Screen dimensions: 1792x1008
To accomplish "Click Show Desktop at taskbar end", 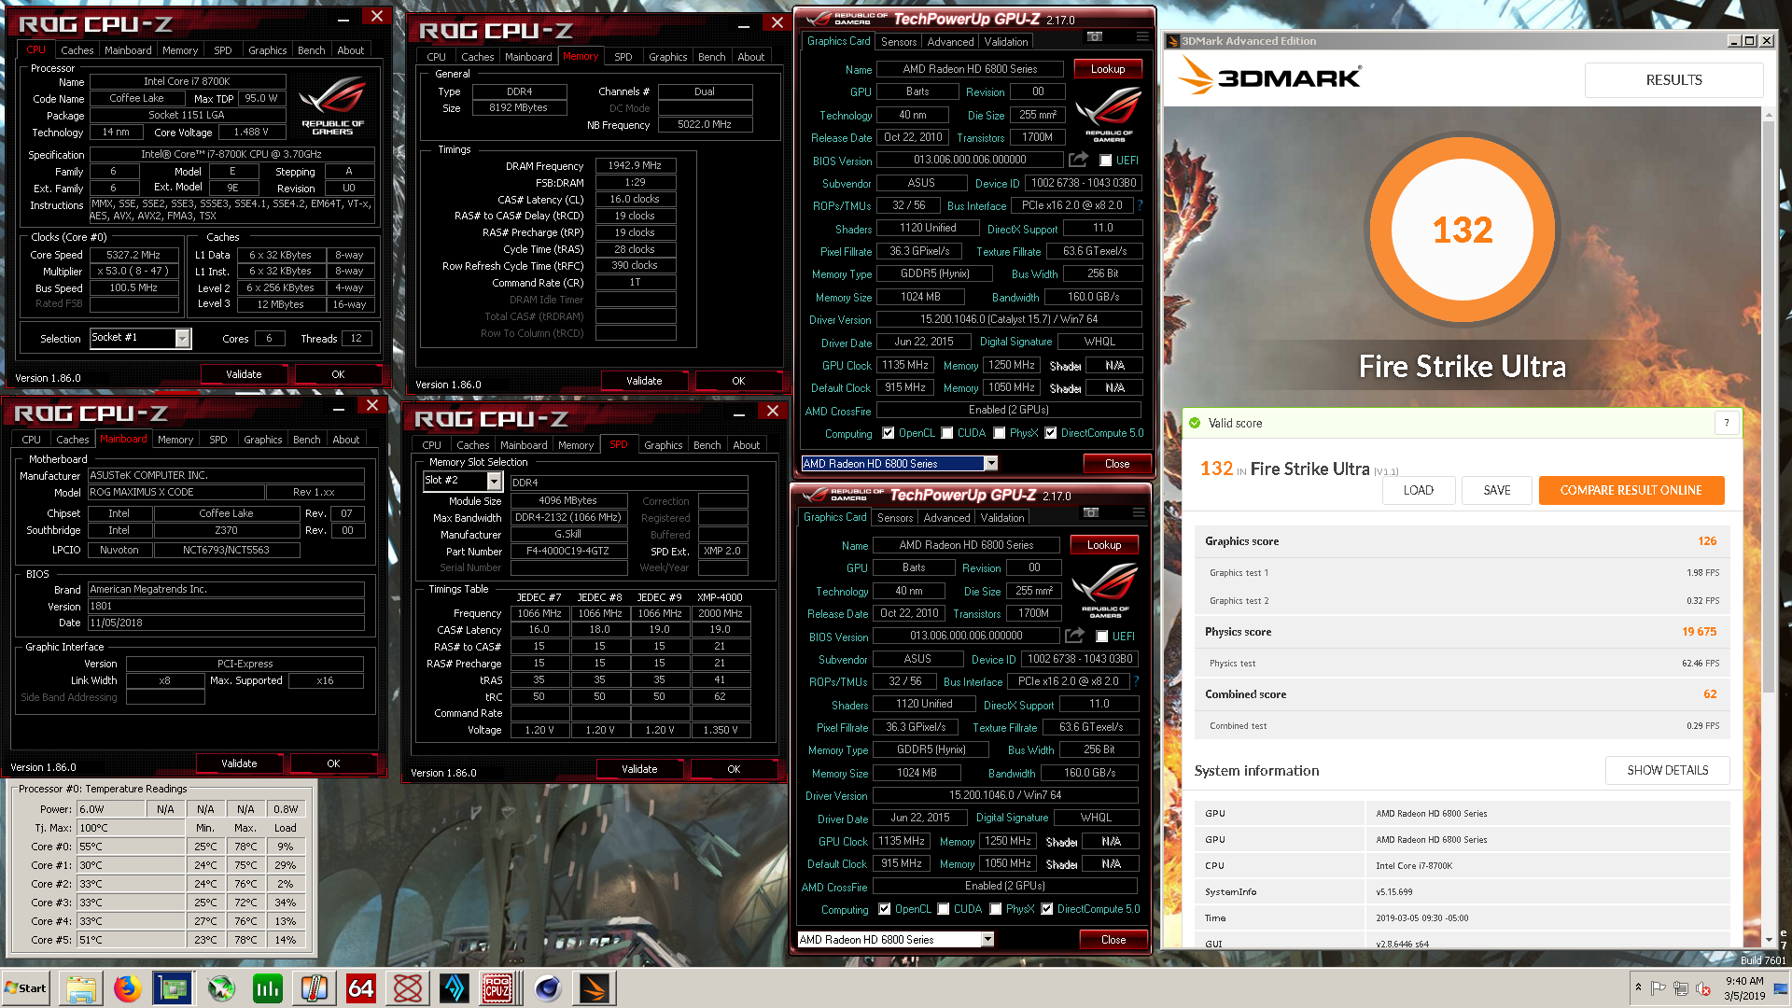I will [x=1783, y=988].
